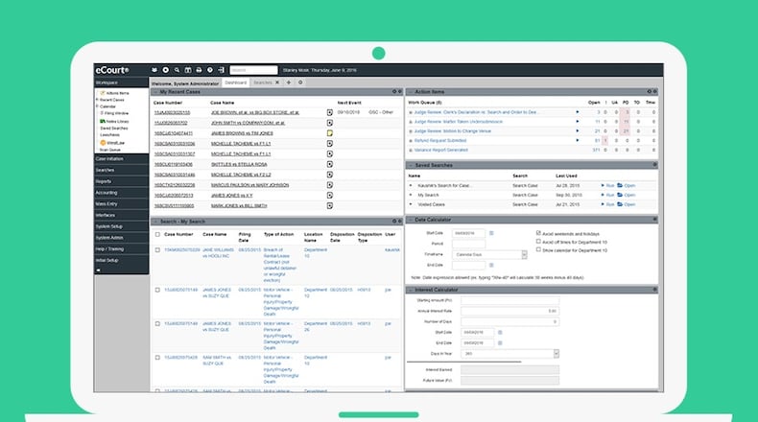This screenshot has width=758, height=422.
Task: Switch to the Searches tab
Action: 263,82
